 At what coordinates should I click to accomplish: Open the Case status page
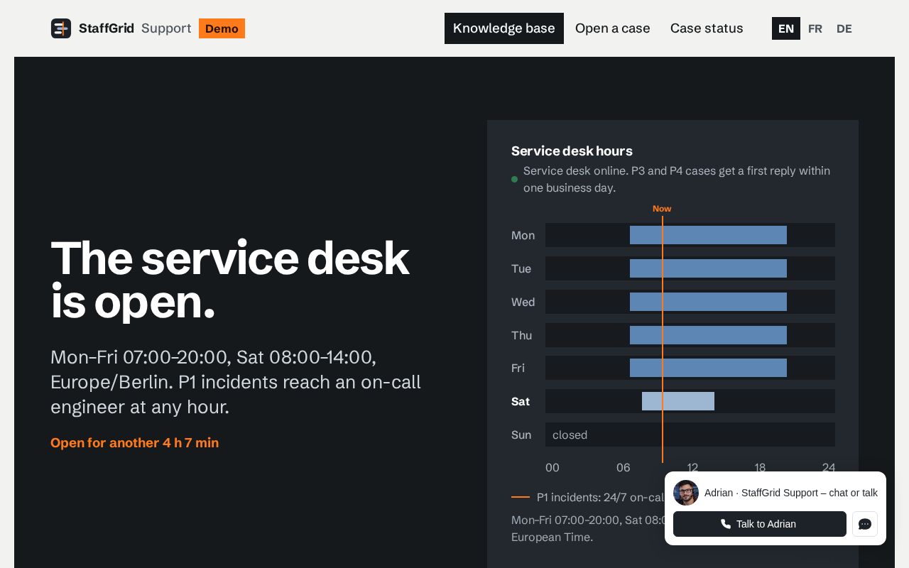coord(707,28)
